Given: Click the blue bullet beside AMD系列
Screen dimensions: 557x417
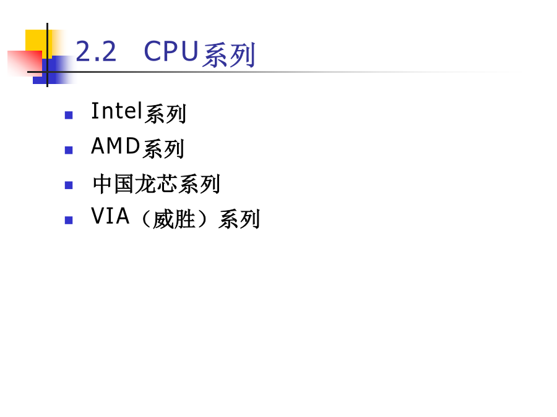Looking at the screenshot, I should [x=69, y=150].
